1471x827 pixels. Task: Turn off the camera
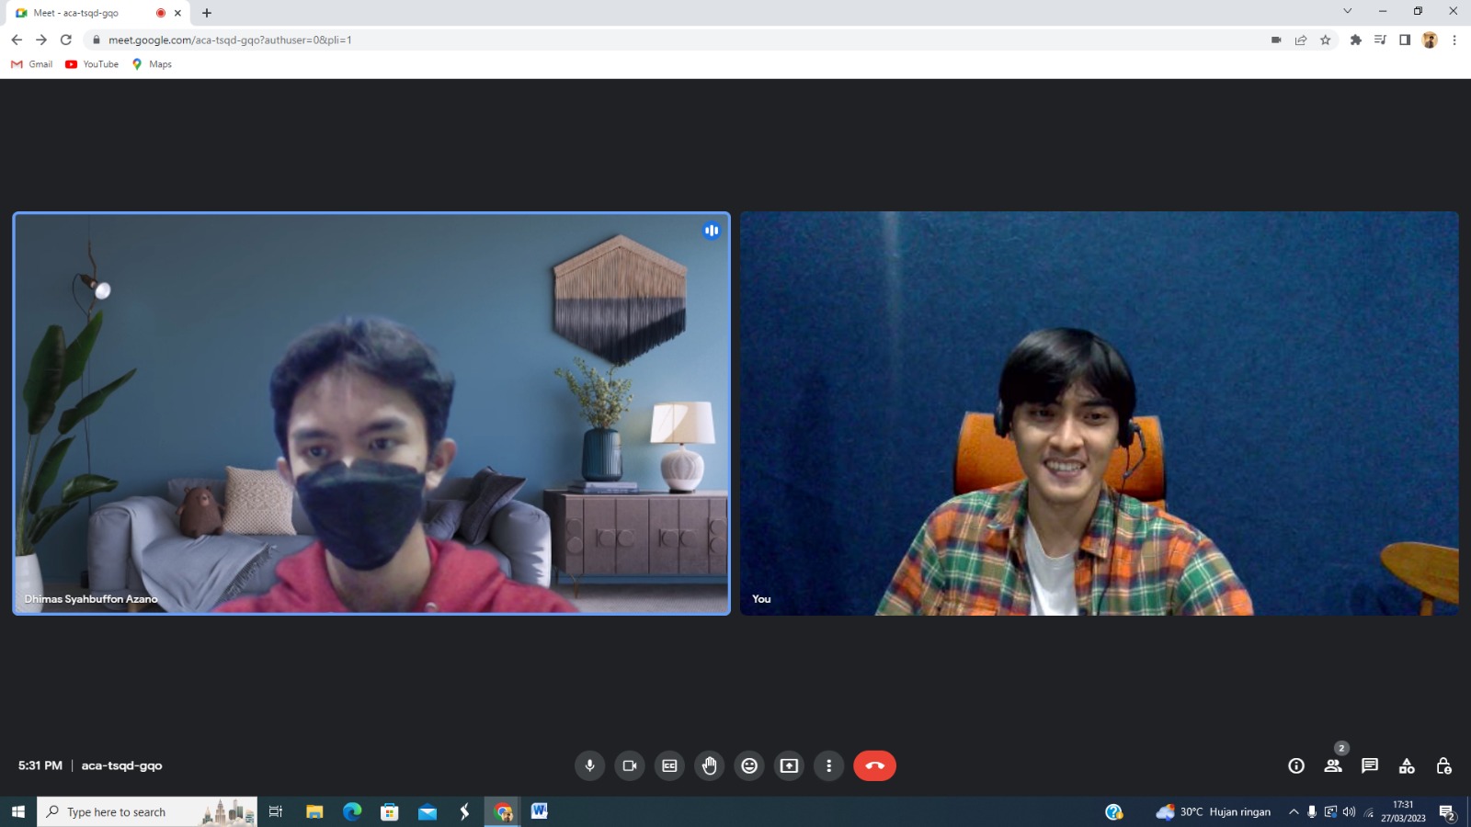[x=630, y=765]
